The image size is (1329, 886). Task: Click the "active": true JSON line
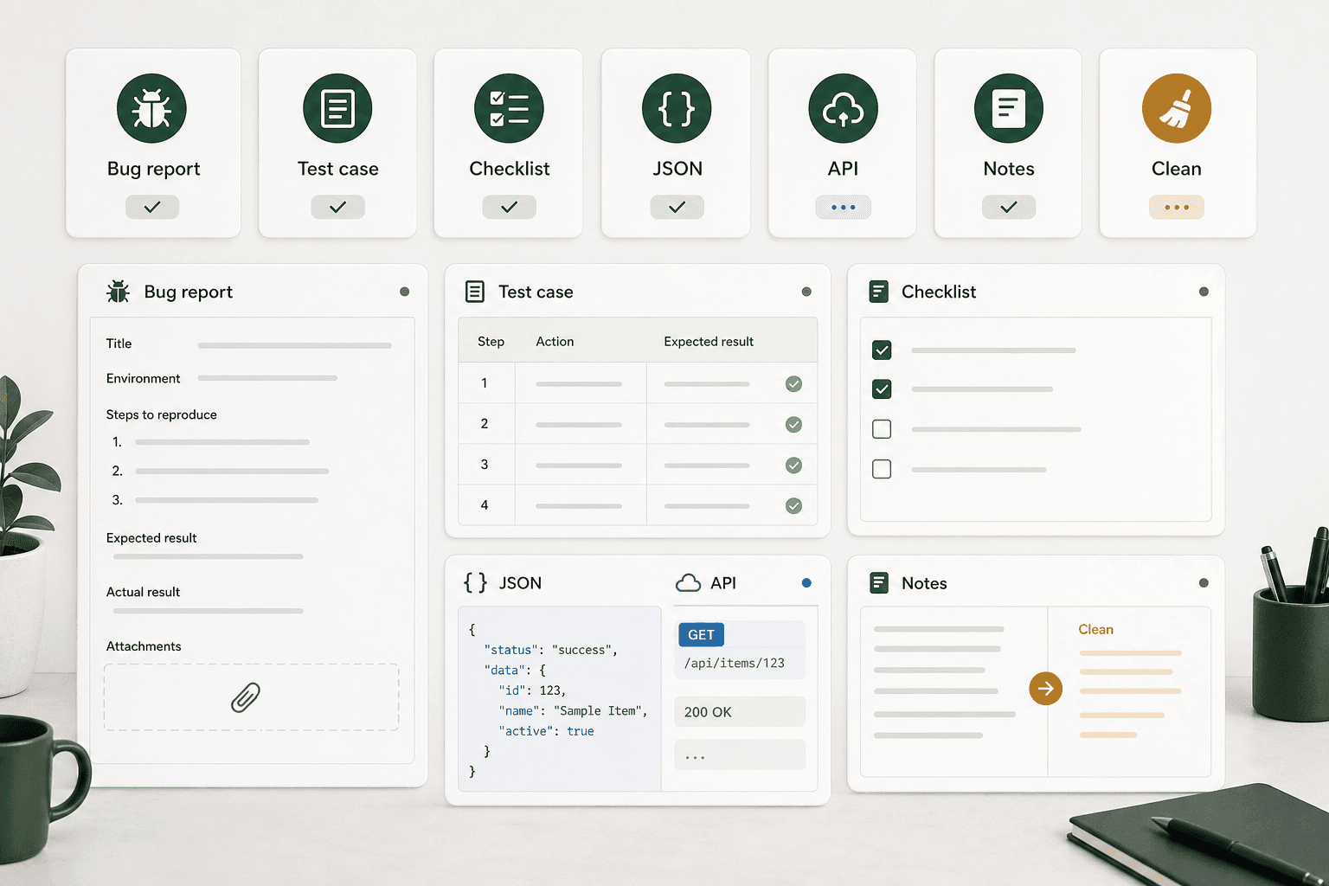pyautogui.click(x=546, y=731)
